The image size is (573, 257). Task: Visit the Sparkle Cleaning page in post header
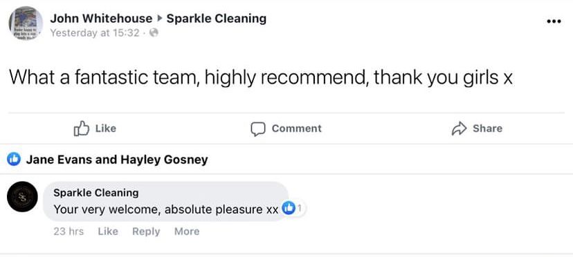[217, 18]
